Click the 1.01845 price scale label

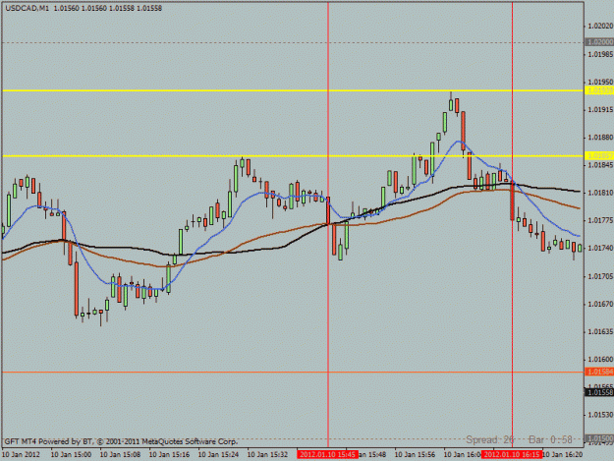point(600,165)
